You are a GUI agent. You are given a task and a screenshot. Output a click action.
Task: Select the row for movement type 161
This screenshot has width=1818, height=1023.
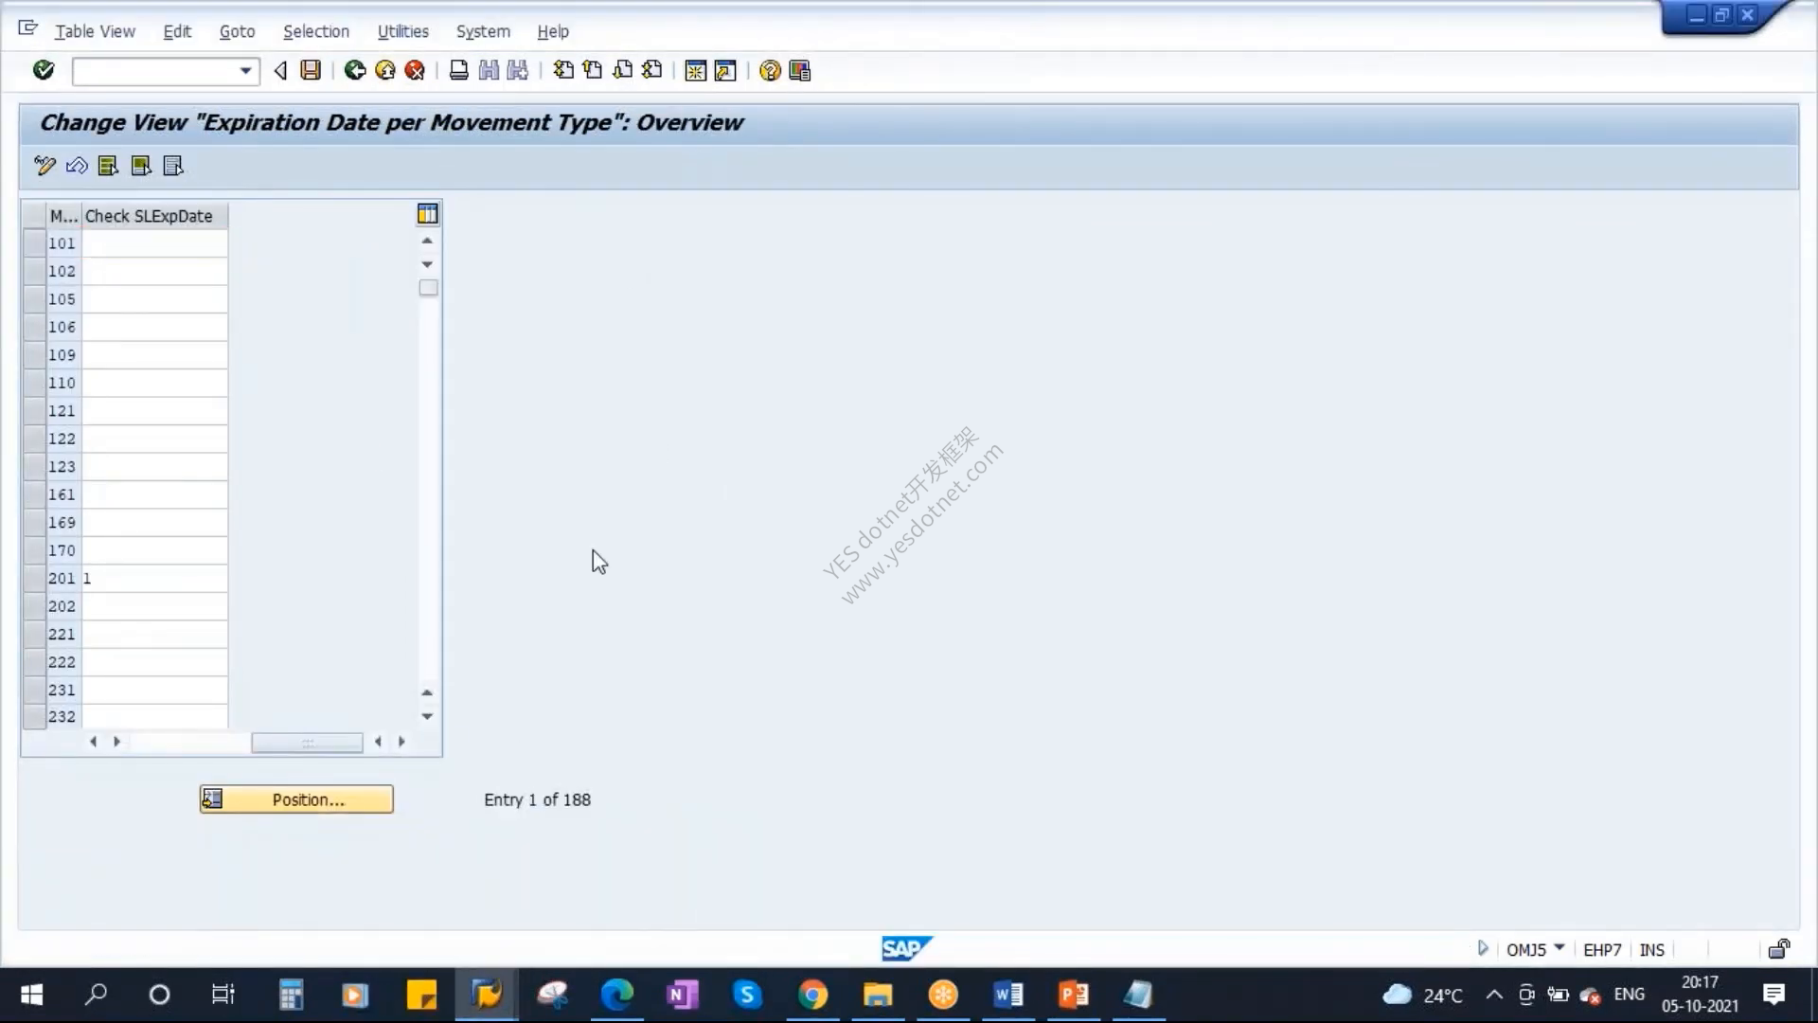pyautogui.click(x=34, y=494)
